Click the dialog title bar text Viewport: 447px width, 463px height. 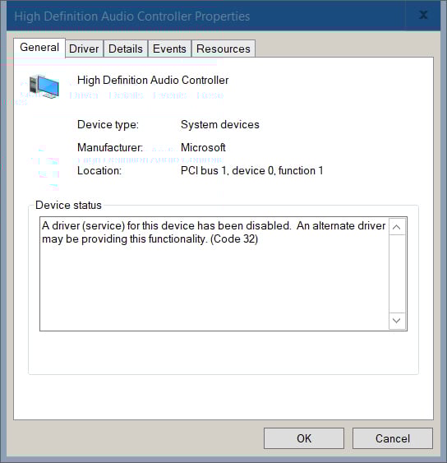(132, 16)
